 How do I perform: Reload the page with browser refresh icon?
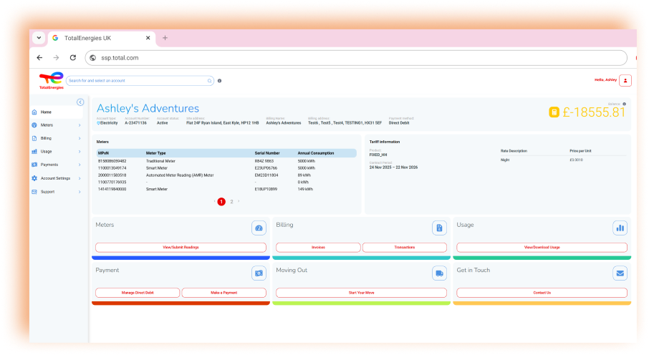pyautogui.click(x=73, y=57)
